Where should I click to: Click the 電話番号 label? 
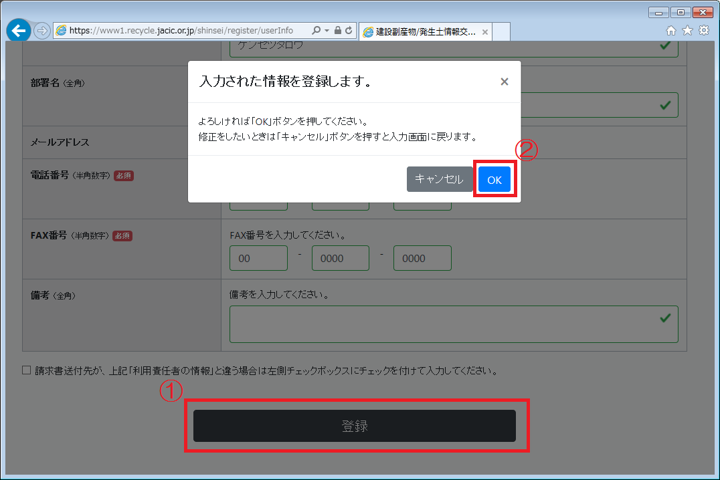click(50, 175)
